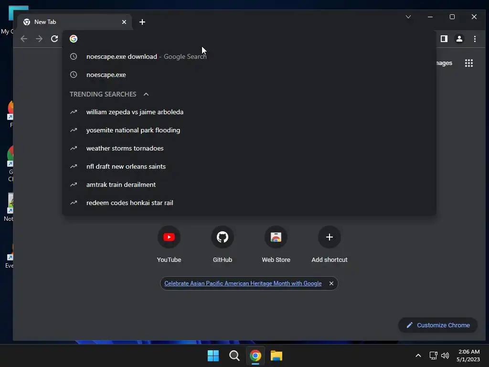Open the GitHub shortcut

[x=223, y=244]
